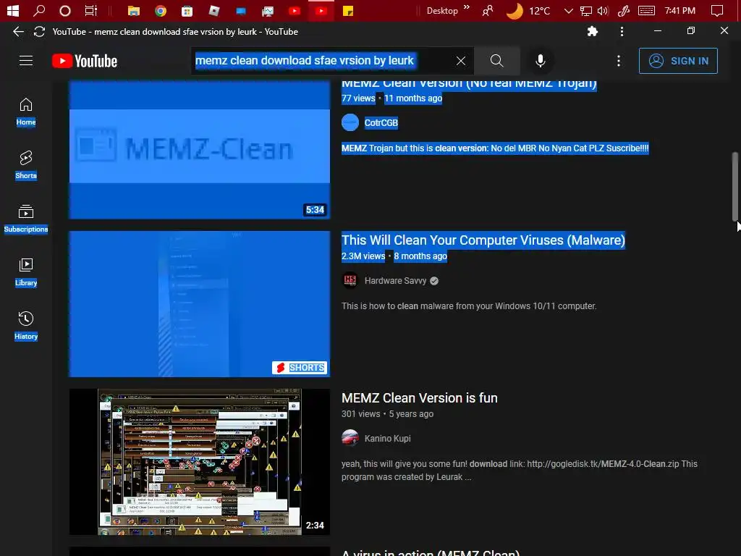Submit search with magnifier button
Viewport: 741px width, 556px height.
496,61
